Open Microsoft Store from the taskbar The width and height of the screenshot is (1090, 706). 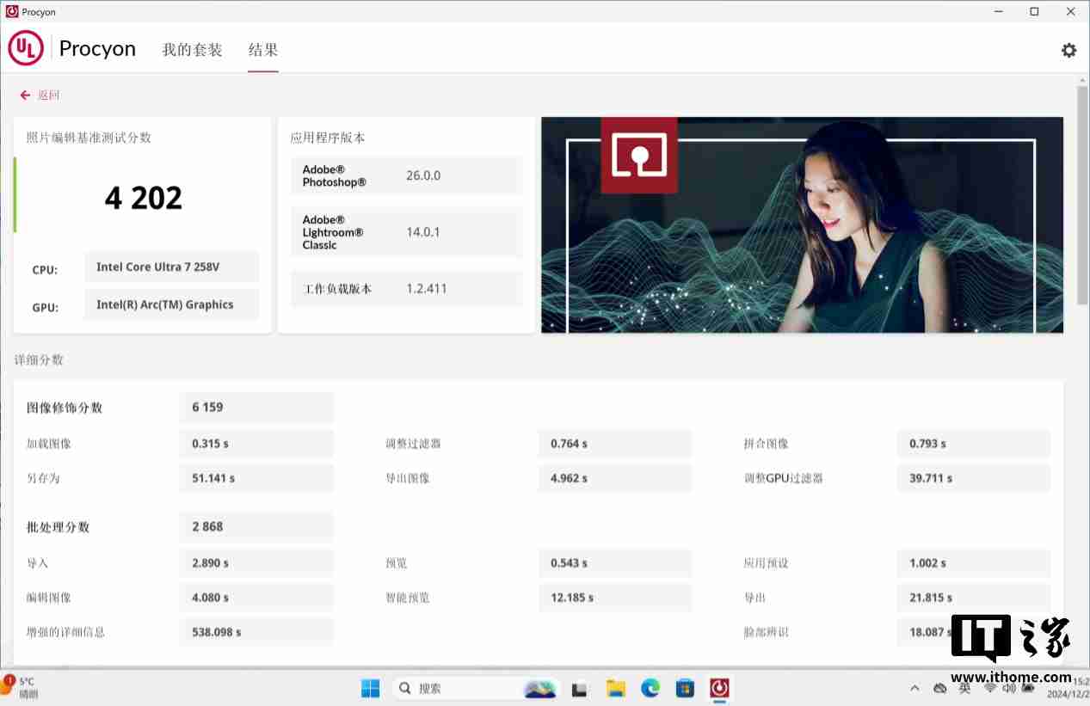pyautogui.click(x=685, y=688)
